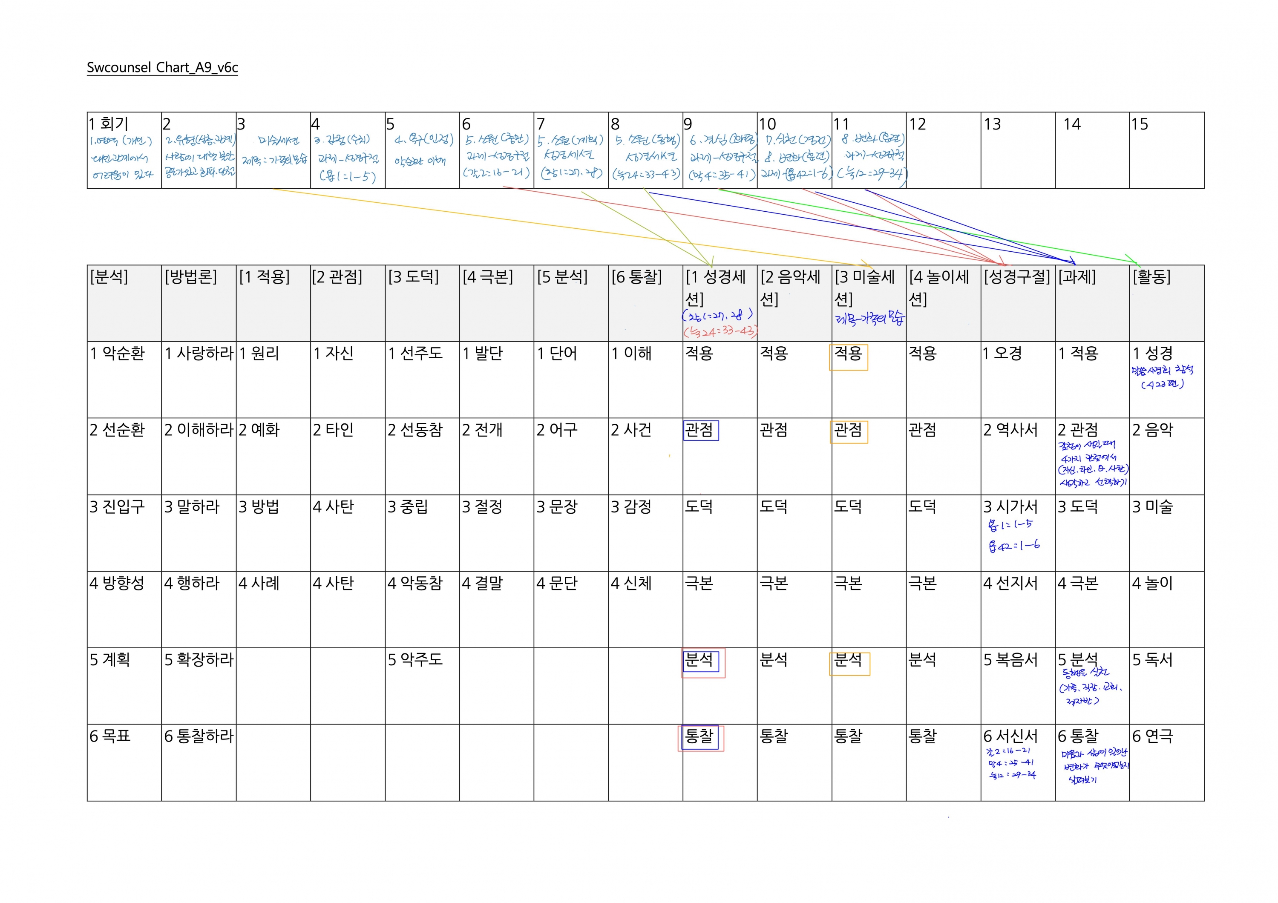Click the '5 악주도' cell
This screenshot has width=1278, height=903.
click(415, 660)
